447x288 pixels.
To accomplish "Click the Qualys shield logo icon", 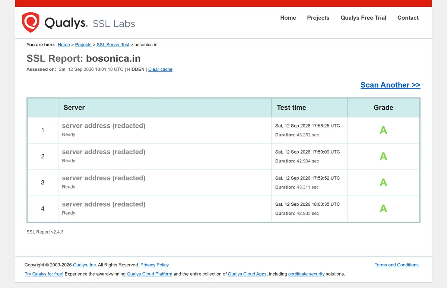I will coord(31,23).
